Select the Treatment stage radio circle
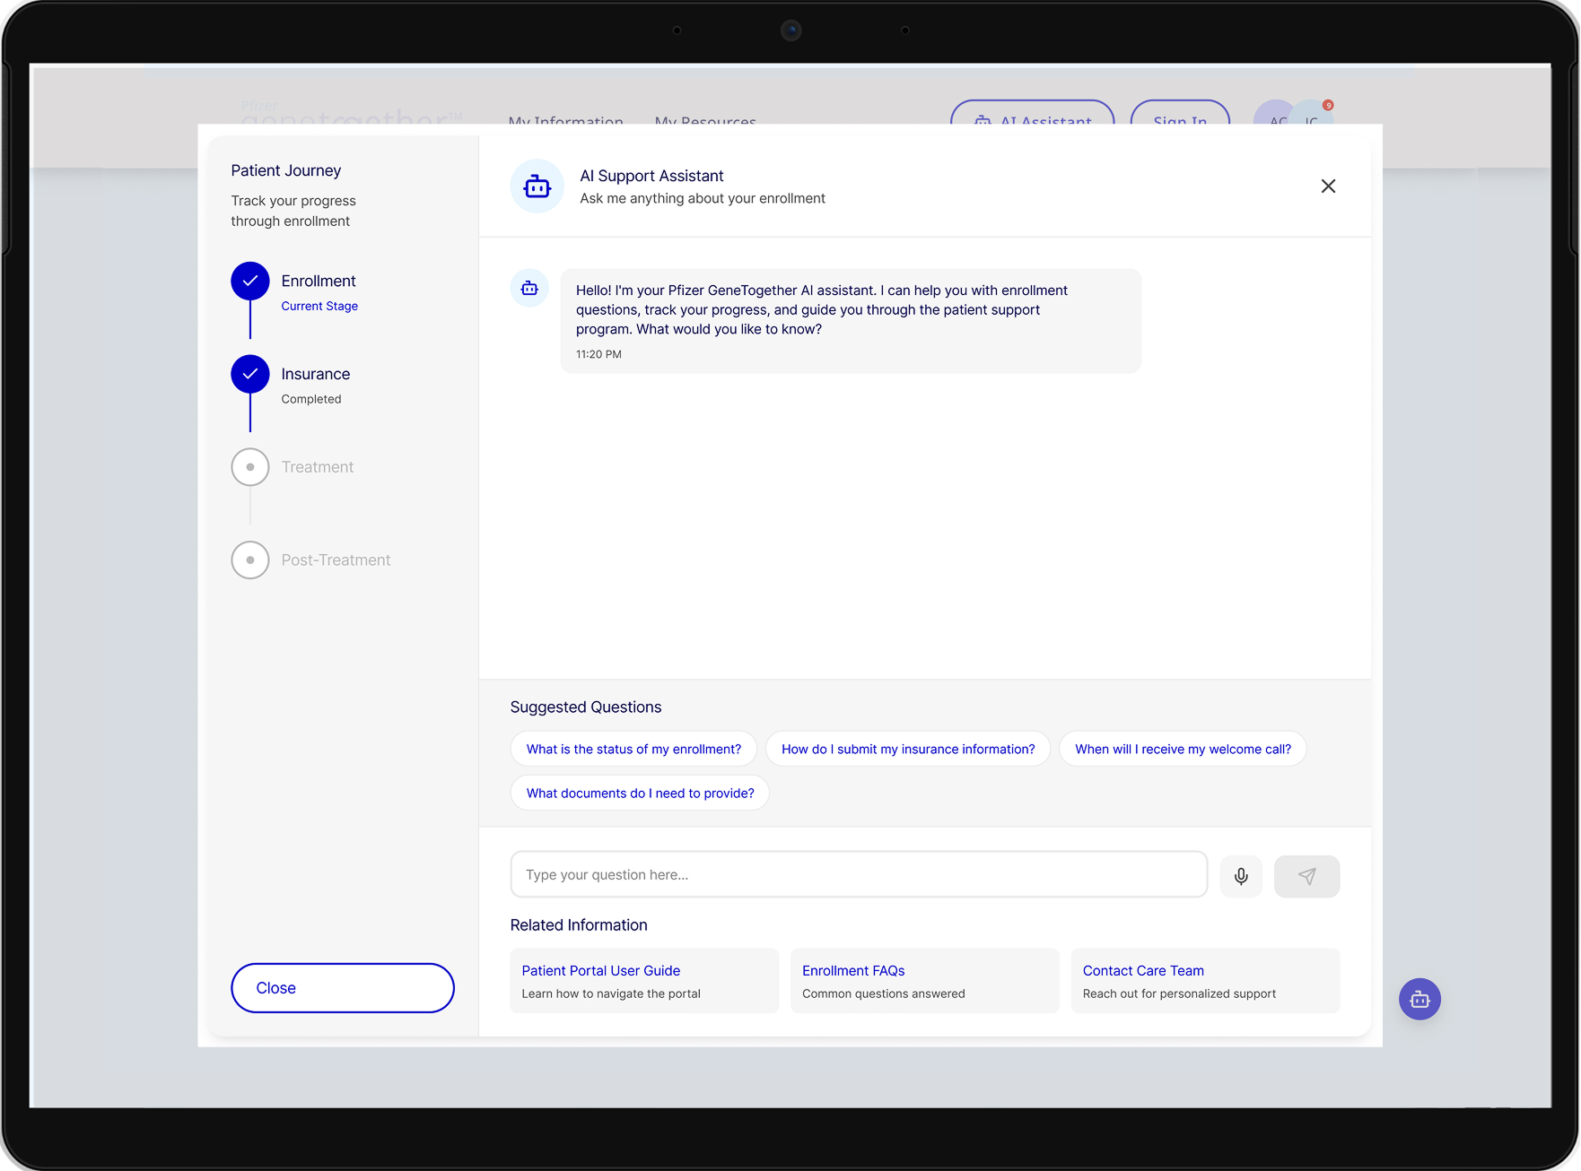 250,466
